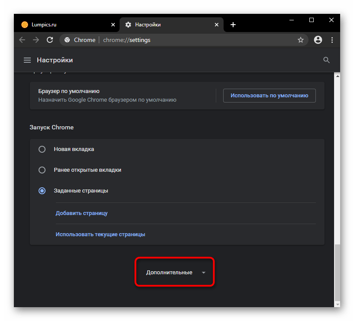Select "Ранее открытые вкладки" radio option

coord(42,170)
